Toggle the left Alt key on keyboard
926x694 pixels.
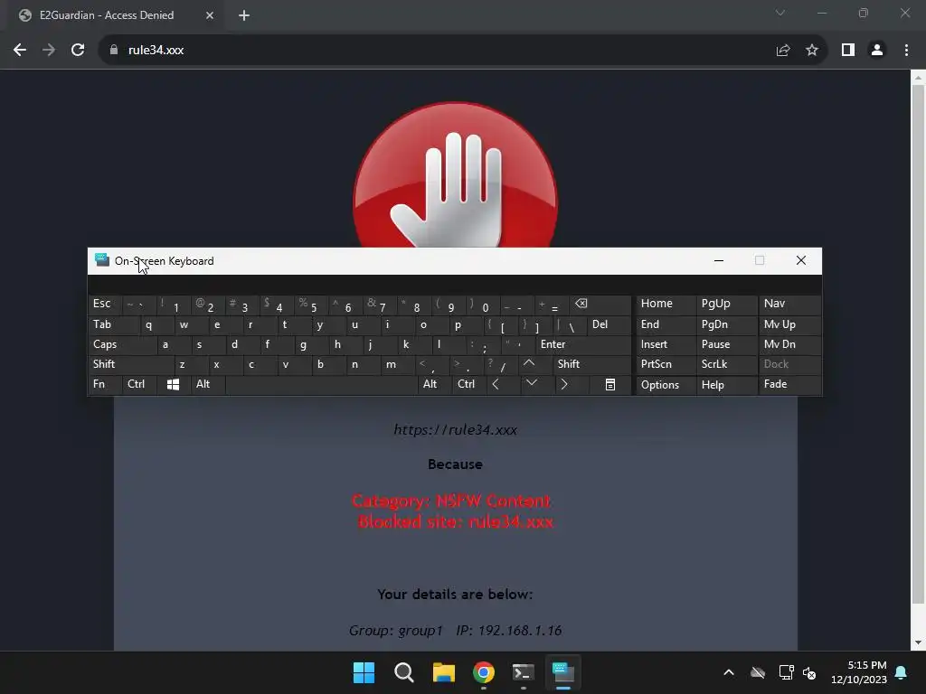(x=208, y=384)
